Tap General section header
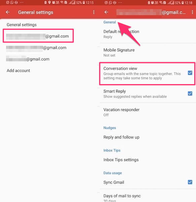The image size is (196, 202). pyautogui.click(x=109, y=22)
